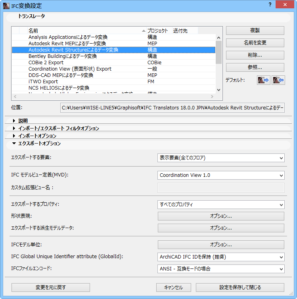This screenshot has width=297, height=299.
Task: Open エクスポートするプロパティ dropdown
Action: [221, 205]
